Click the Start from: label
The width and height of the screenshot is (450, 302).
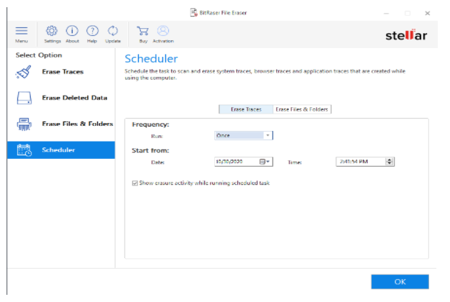point(150,151)
